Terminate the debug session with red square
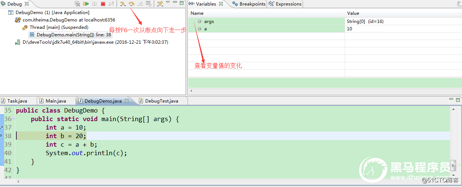This screenshot has width=462, height=187. tap(103, 4)
